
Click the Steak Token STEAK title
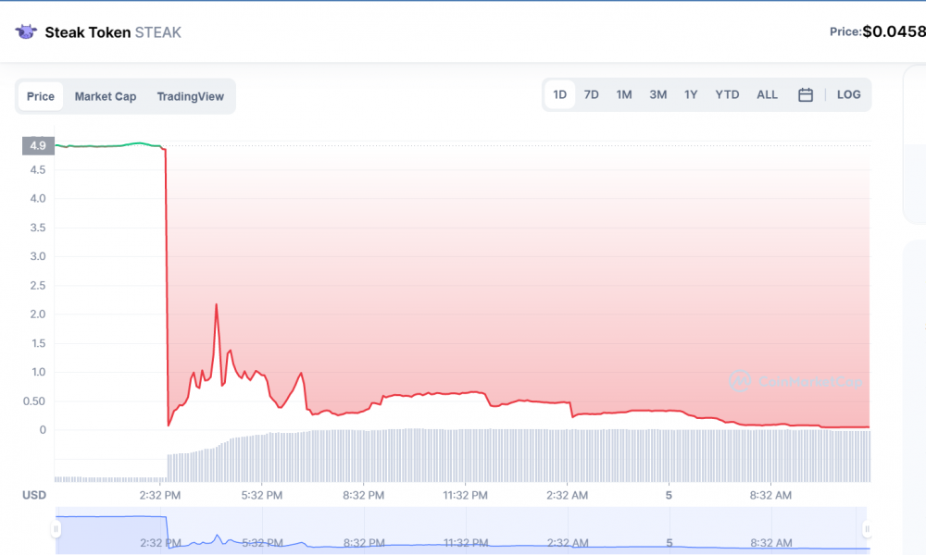113,32
